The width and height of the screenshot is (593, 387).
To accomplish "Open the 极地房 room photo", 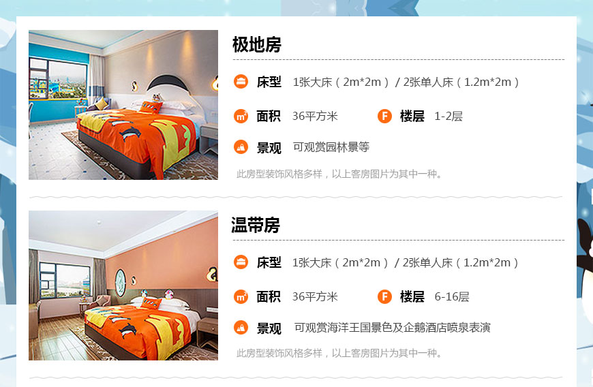I will coord(123,105).
